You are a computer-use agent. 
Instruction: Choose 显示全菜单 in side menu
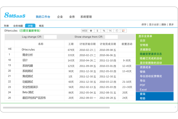click(x=145, y=36)
